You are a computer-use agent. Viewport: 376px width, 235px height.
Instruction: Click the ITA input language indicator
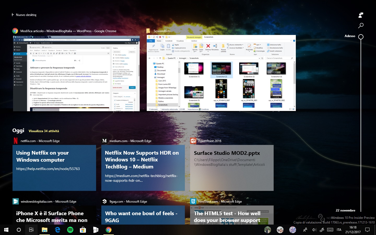(x=339, y=230)
